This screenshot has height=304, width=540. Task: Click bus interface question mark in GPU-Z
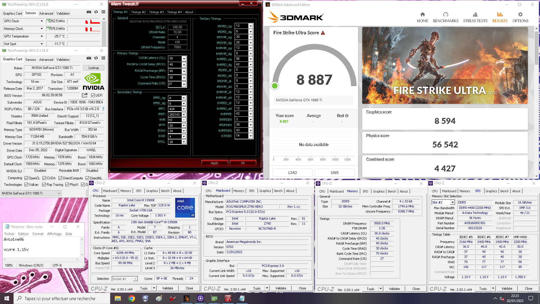point(103,109)
